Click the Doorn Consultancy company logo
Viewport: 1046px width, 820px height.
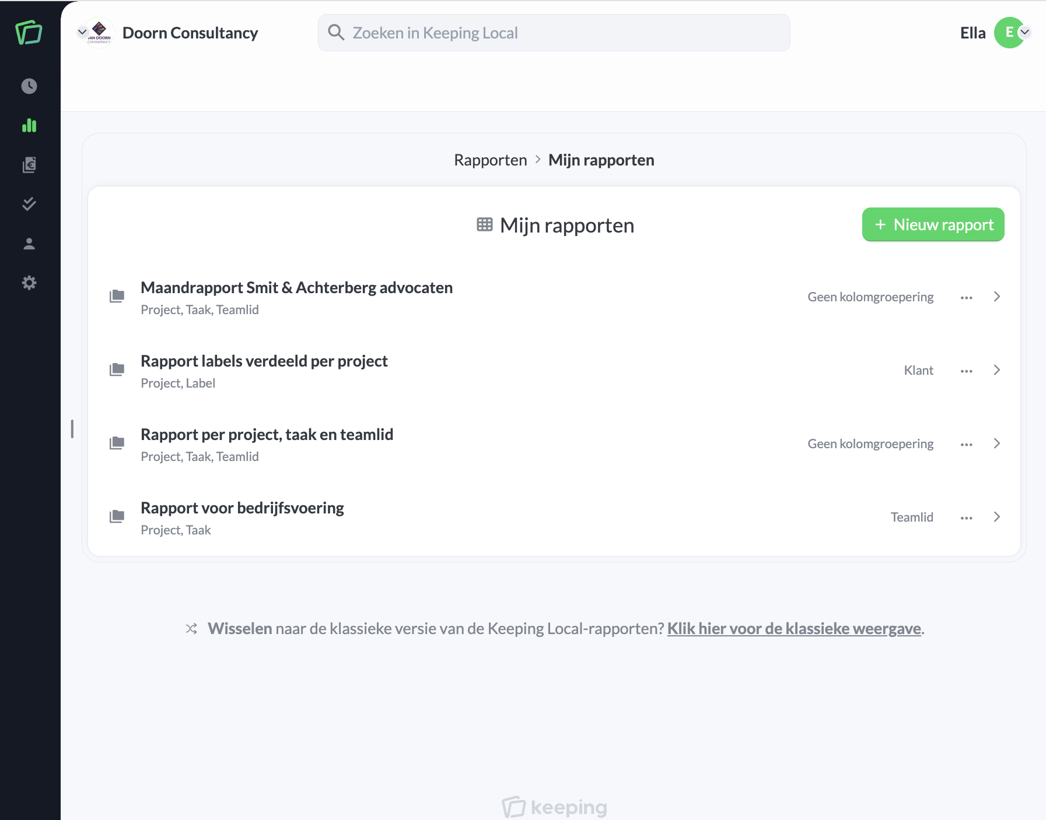[x=99, y=33]
